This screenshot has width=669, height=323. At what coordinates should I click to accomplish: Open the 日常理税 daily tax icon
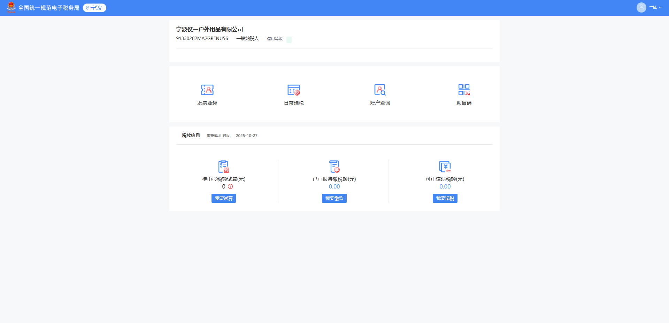click(x=294, y=90)
